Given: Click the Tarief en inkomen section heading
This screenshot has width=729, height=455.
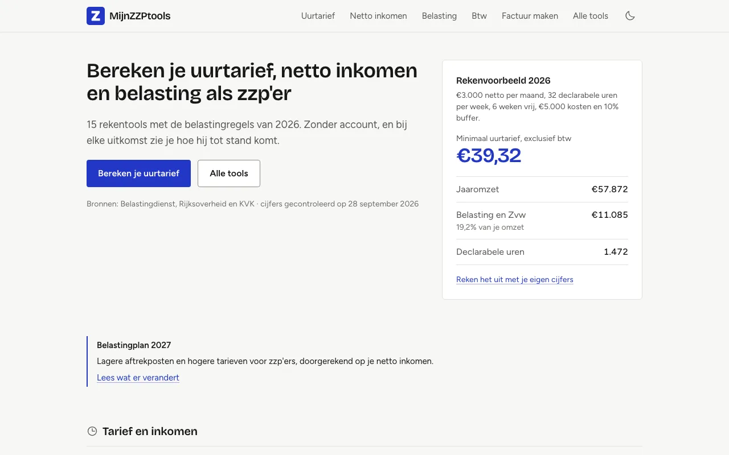Looking at the screenshot, I should pyautogui.click(x=150, y=431).
